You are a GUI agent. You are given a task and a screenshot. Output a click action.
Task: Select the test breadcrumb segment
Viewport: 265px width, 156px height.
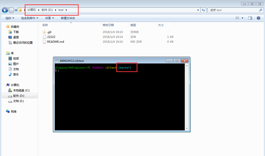click(x=61, y=10)
